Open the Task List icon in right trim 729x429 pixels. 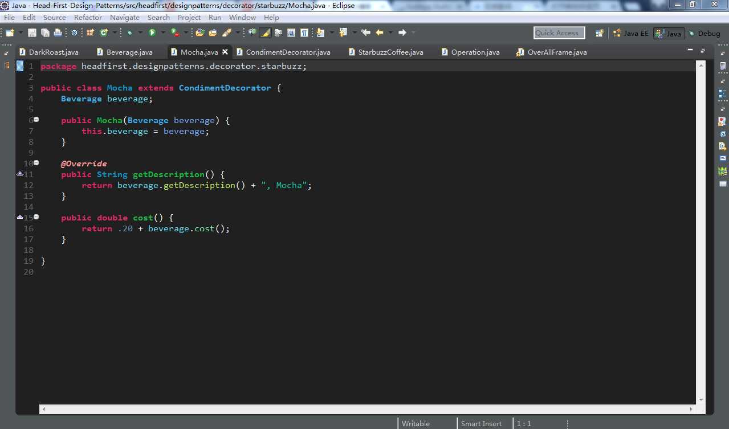[x=723, y=66]
